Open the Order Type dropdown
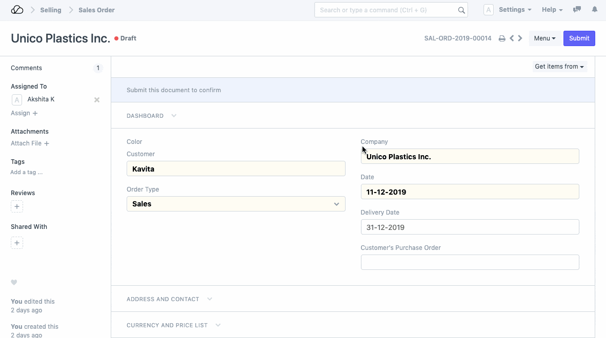 [x=236, y=204]
